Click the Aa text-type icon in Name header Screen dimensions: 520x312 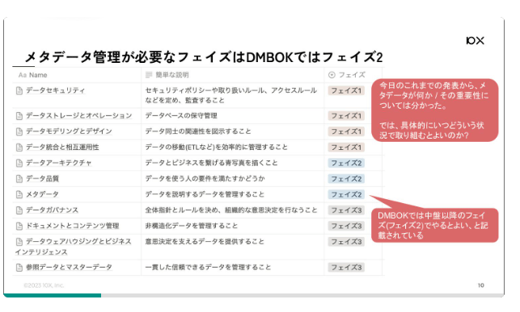22,75
